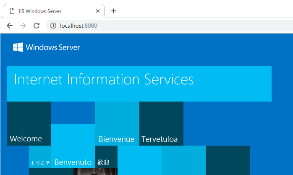Click the Benvenuto tile
Viewport: 293px width, 175px height.
pos(73,146)
